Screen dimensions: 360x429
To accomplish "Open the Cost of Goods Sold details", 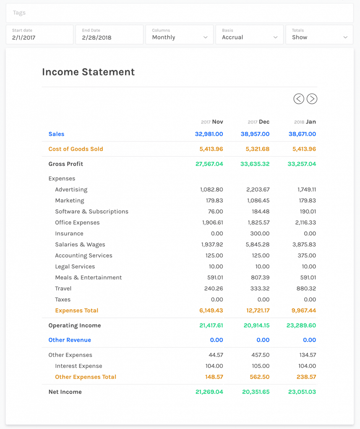I will (76, 149).
